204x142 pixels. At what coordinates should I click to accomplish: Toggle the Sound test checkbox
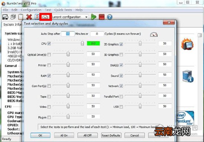coord(121,75)
